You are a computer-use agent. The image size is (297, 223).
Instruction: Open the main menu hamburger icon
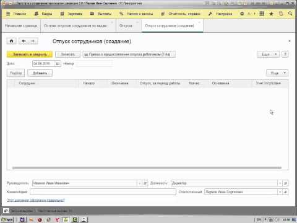coord(8,14)
